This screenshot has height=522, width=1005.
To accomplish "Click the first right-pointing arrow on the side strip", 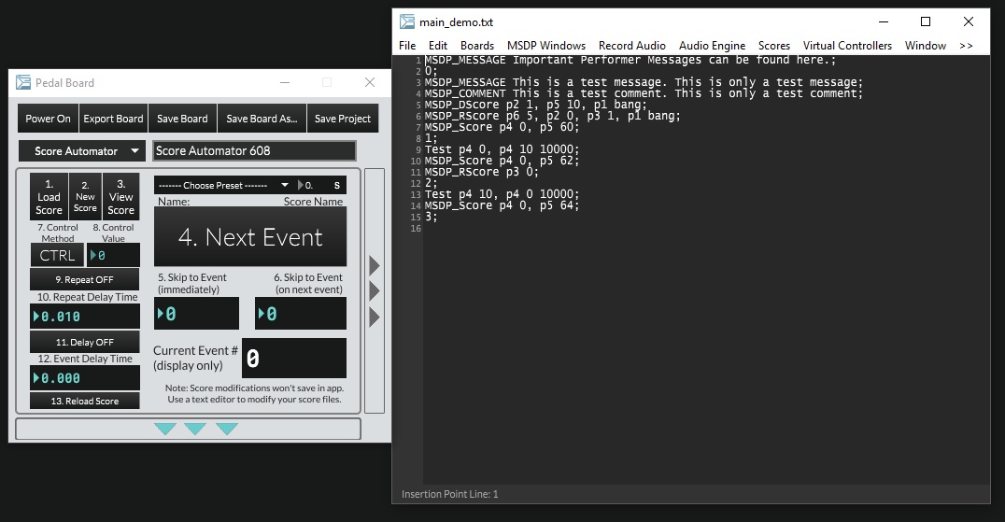I will (375, 266).
